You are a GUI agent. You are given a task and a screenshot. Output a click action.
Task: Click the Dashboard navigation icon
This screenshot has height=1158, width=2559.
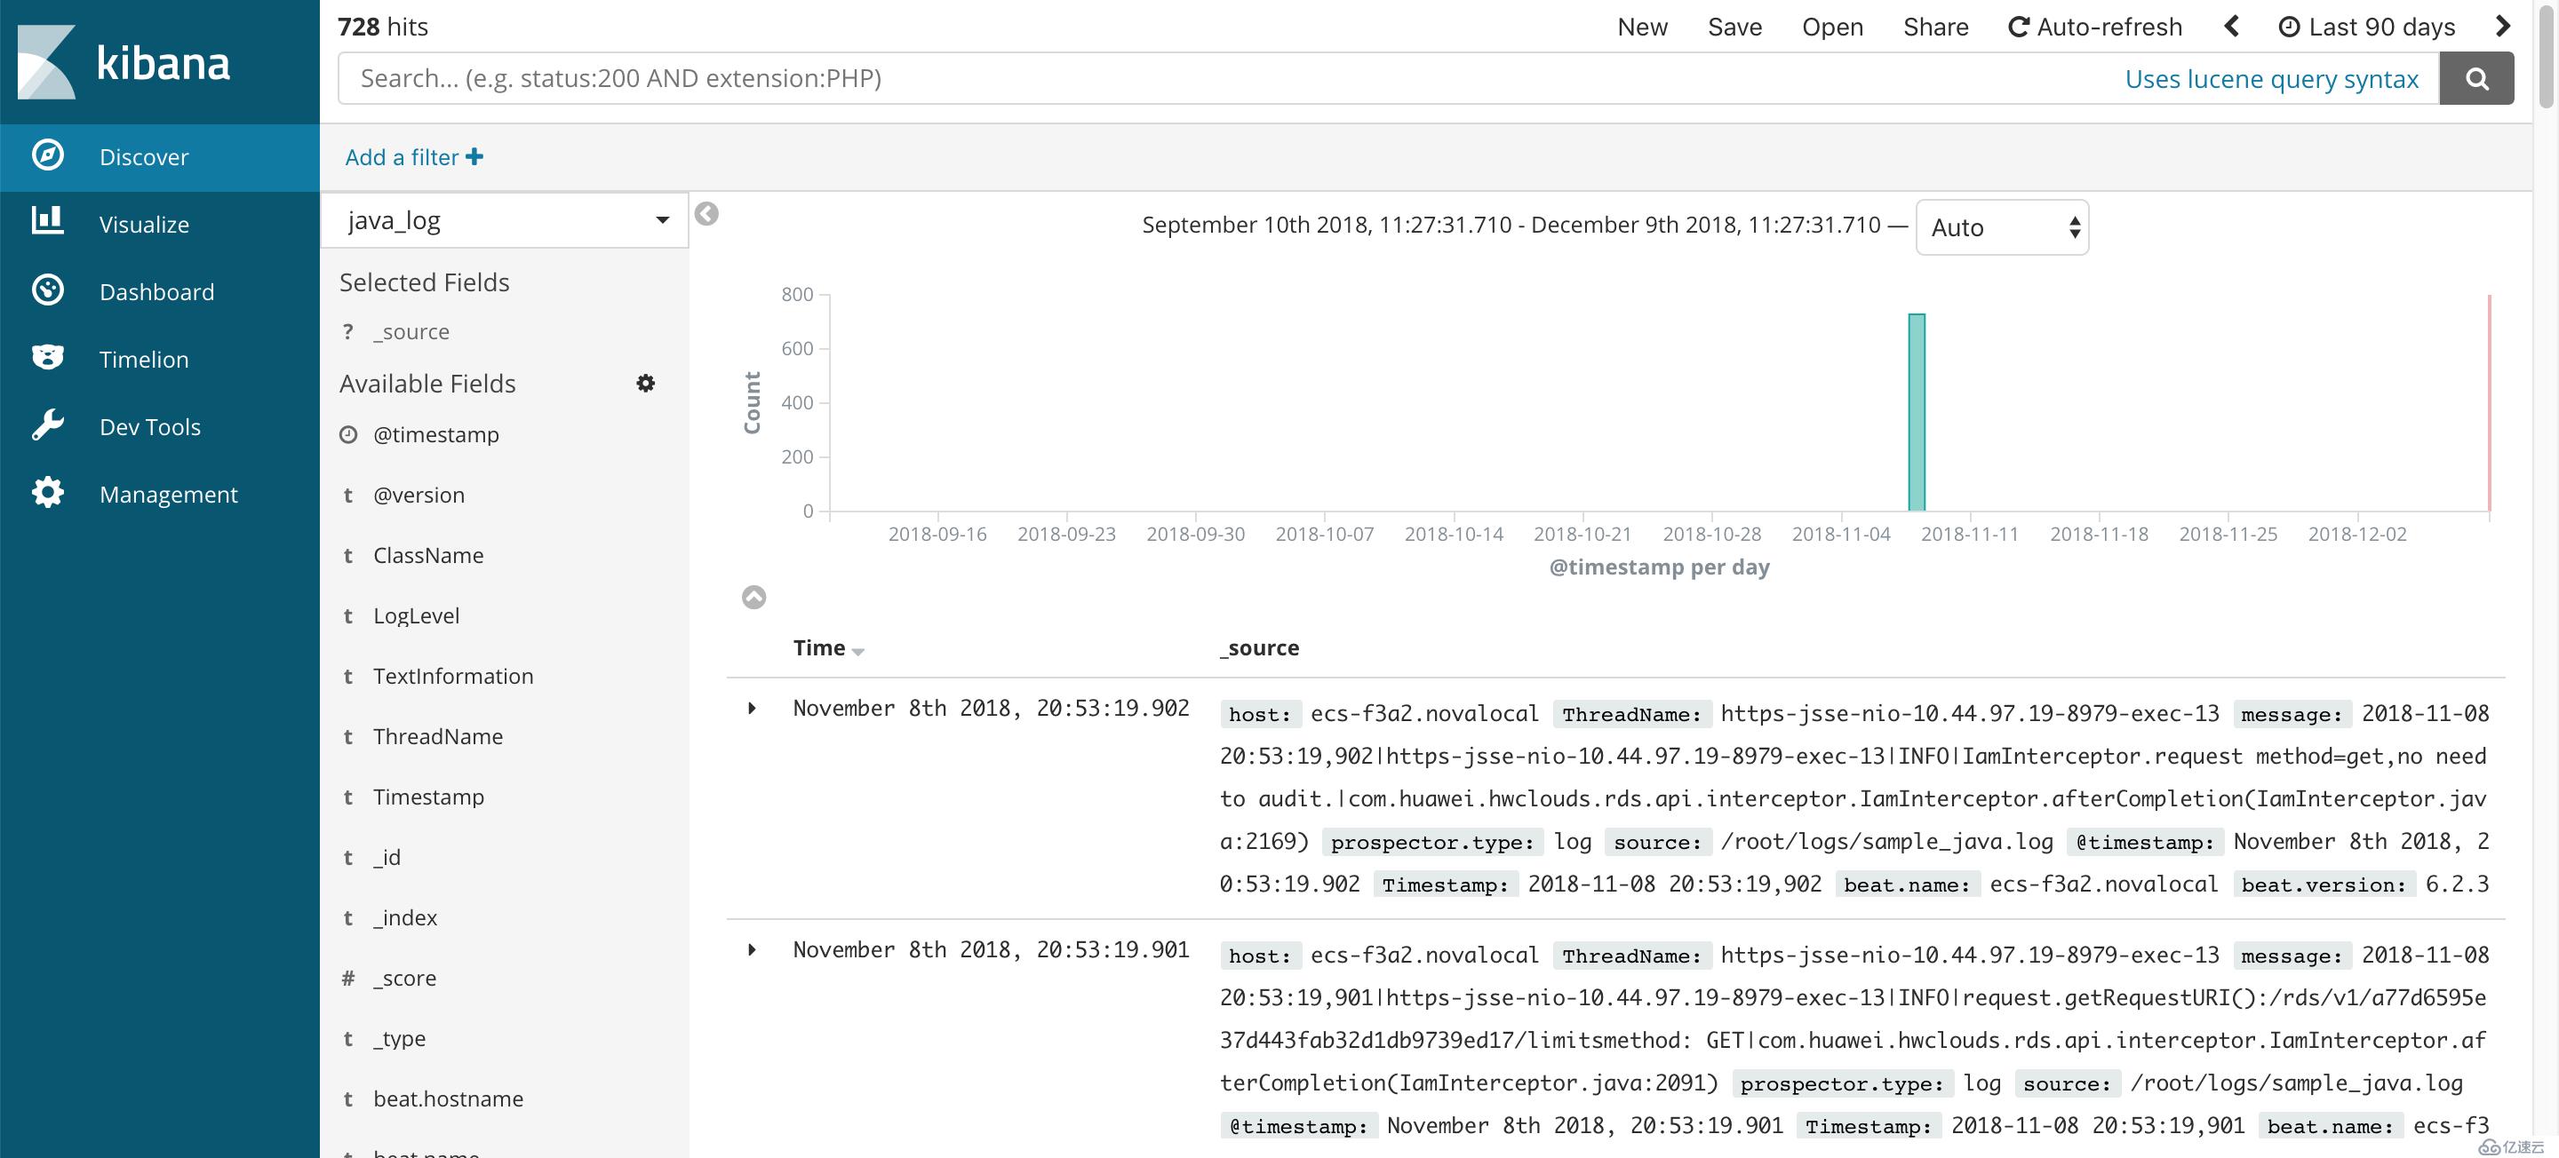coord(44,289)
